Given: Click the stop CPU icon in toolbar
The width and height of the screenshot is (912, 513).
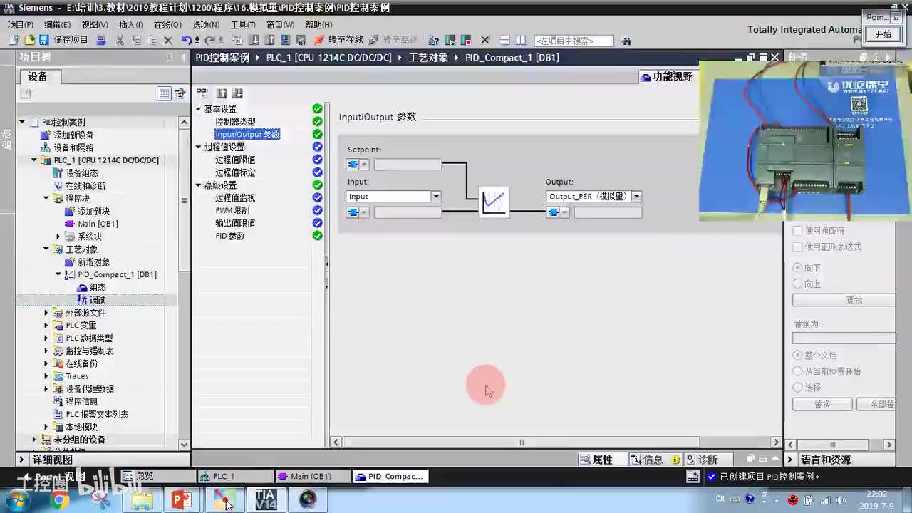Looking at the screenshot, I should coord(465,40).
